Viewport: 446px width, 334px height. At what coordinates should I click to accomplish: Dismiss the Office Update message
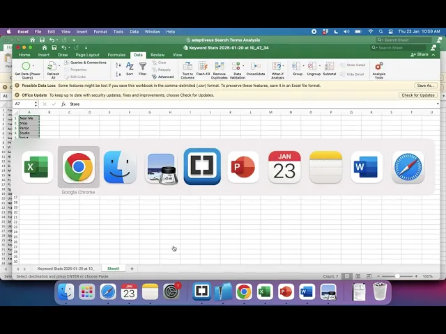coord(17,95)
